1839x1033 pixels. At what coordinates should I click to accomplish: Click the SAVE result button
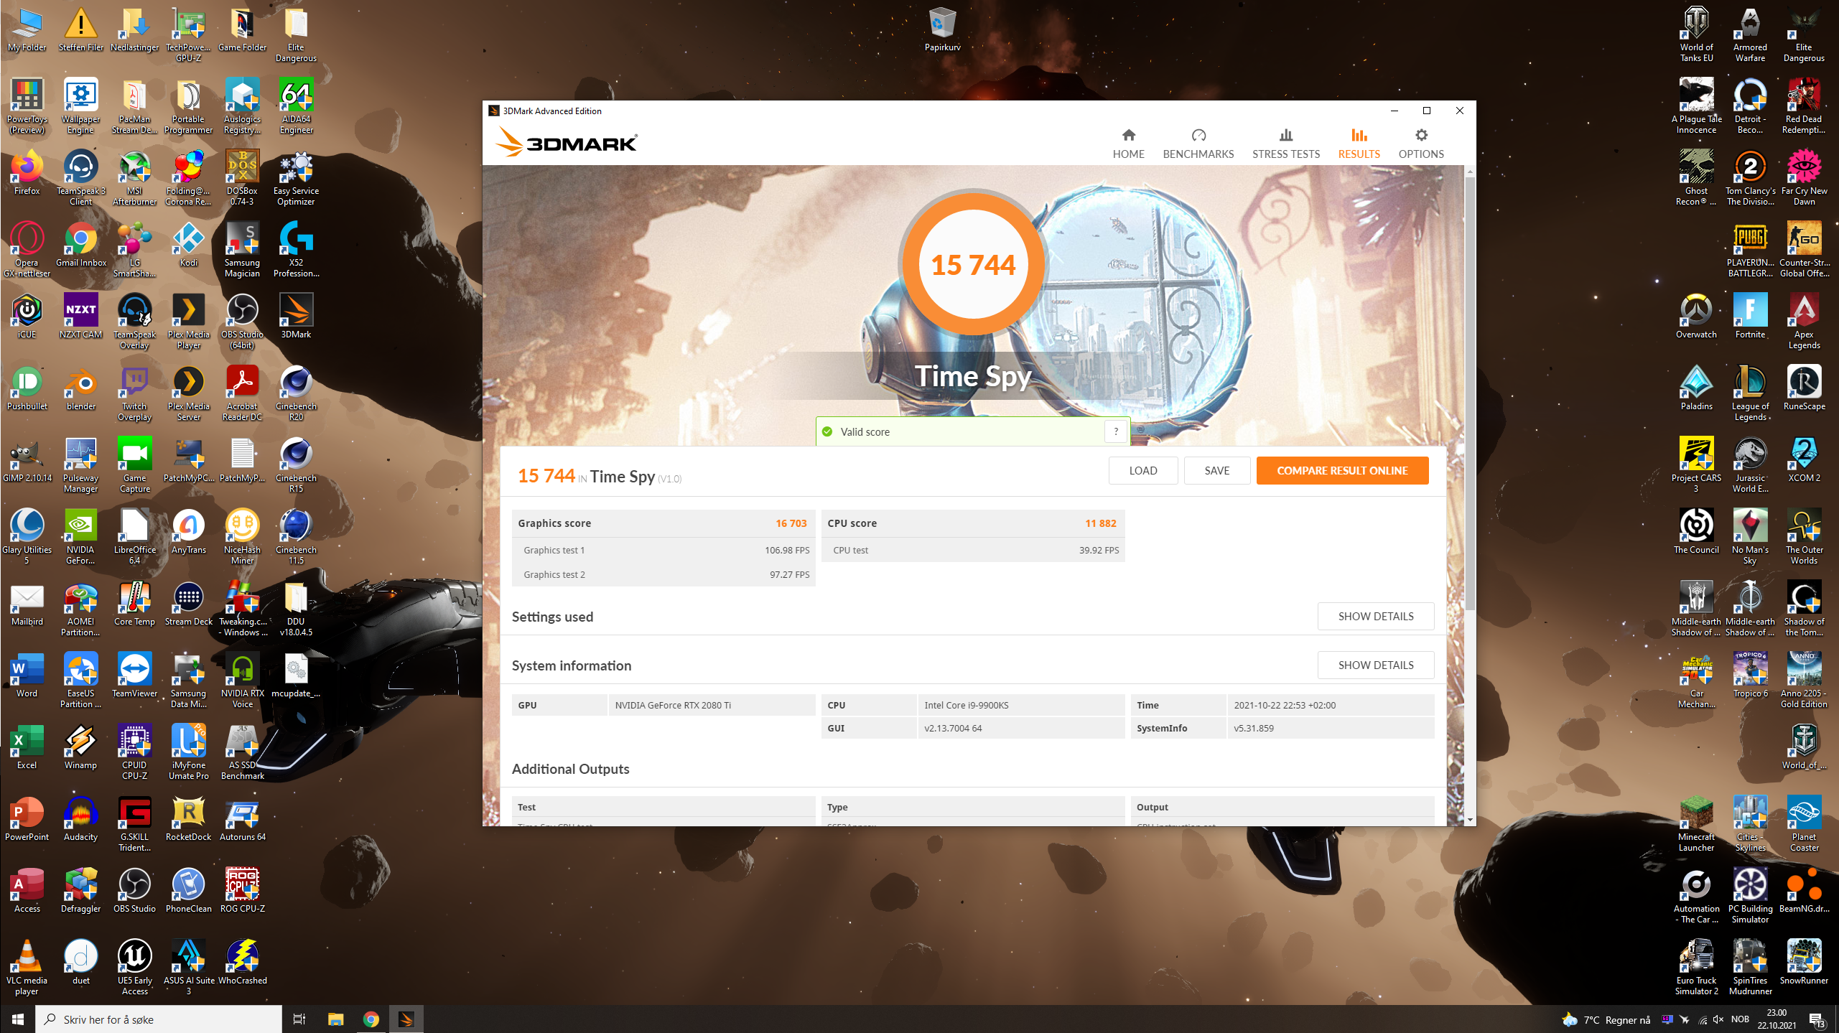tap(1216, 470)
